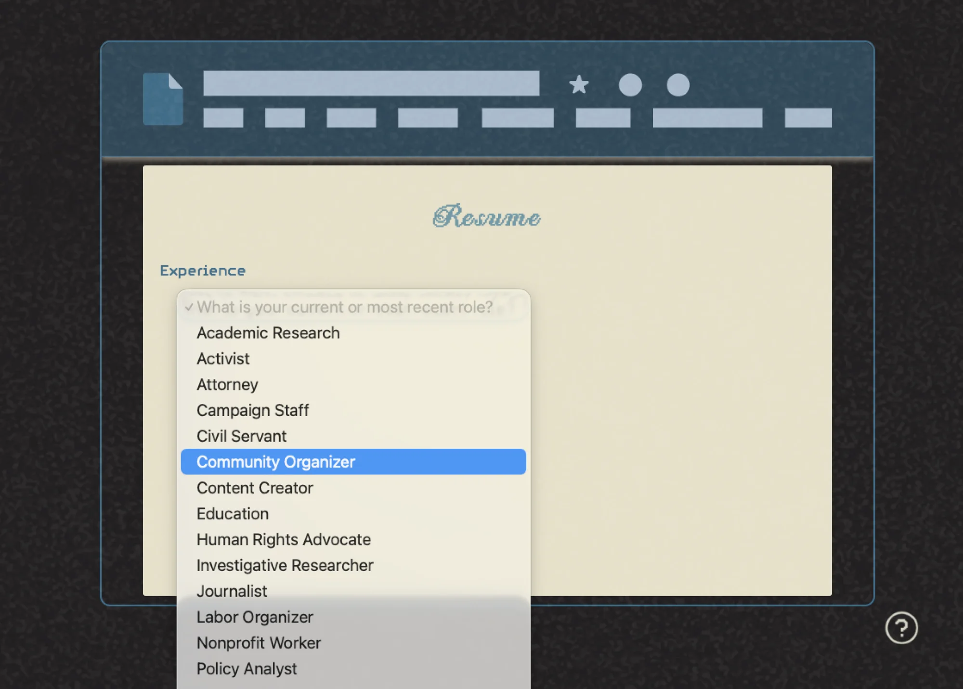
Task: Open the question mark help icon
Action: [x=902, y=628]
